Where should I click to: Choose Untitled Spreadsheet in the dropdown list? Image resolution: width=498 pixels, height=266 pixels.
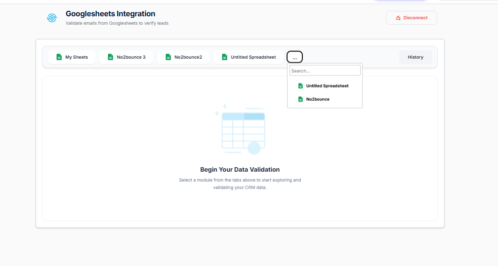click(325, 86)
